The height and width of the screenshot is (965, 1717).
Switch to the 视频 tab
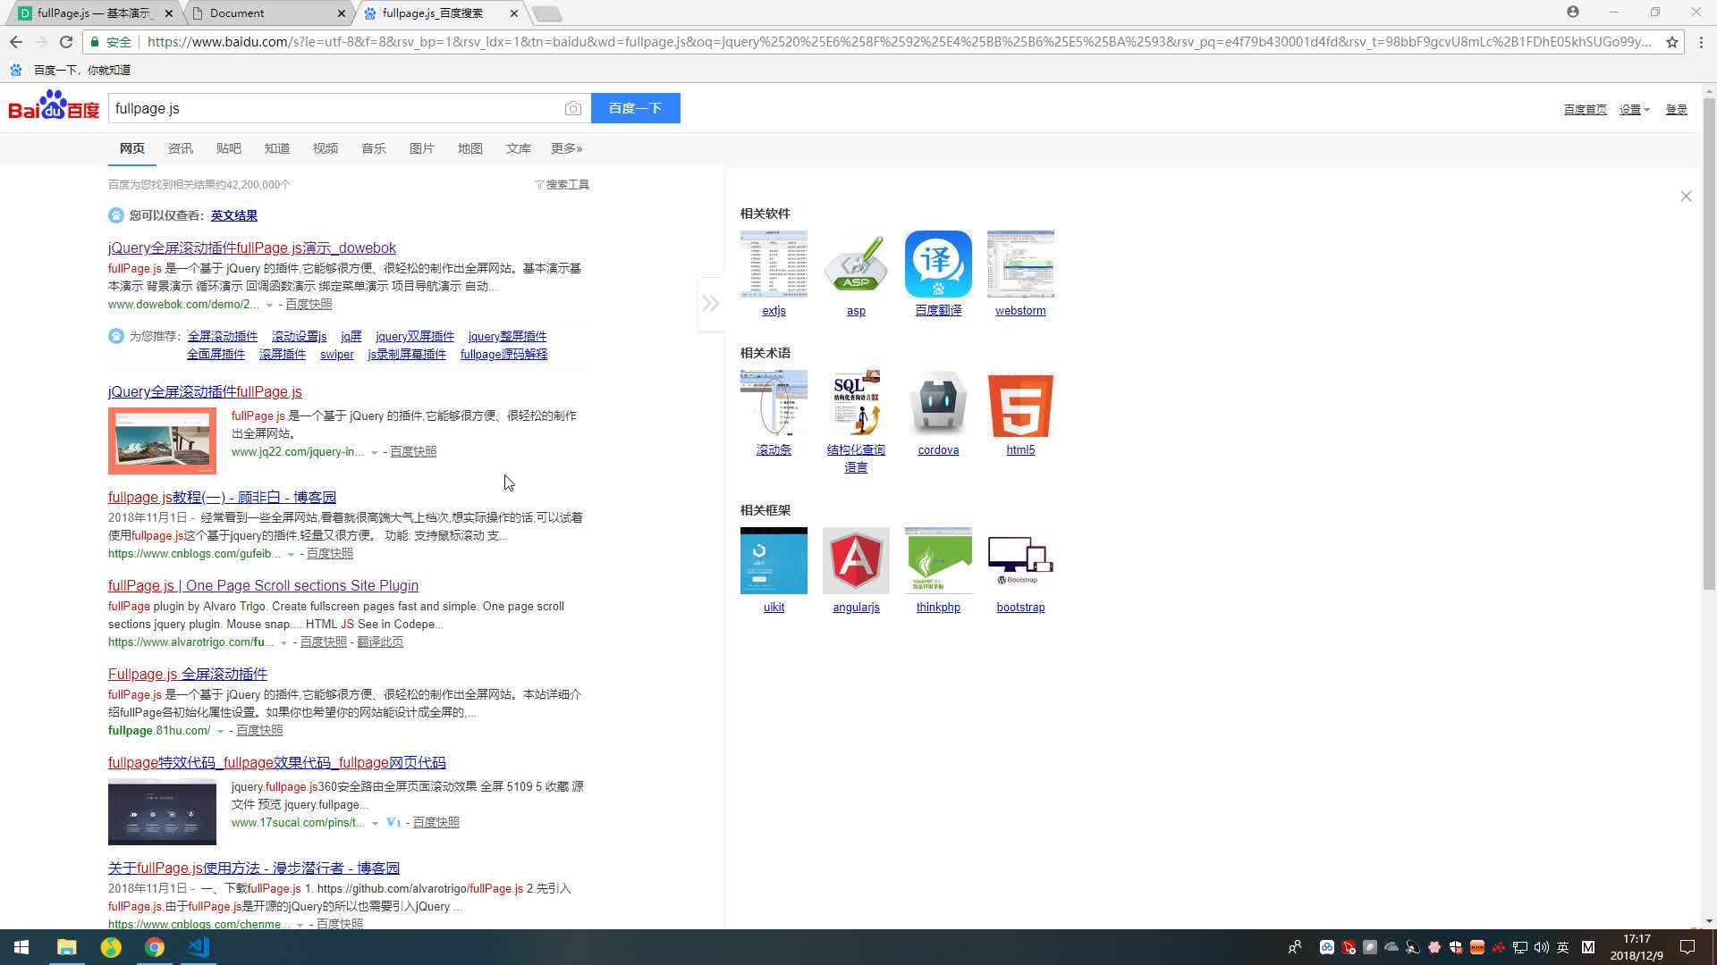coord(325,148)
